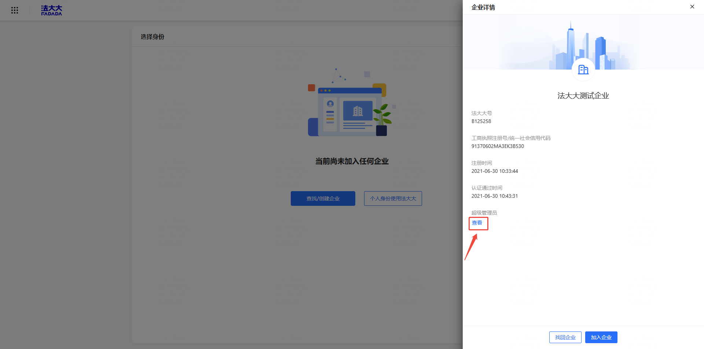Close the 企业详情 panel
This screenshot has width=704, height=349.
tap(692, 7)
